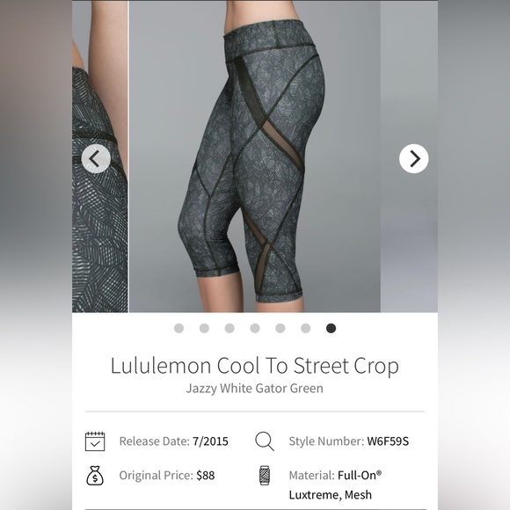Select the first carousel dot
The height and width of the screenshot is (510, 510).
178,328
